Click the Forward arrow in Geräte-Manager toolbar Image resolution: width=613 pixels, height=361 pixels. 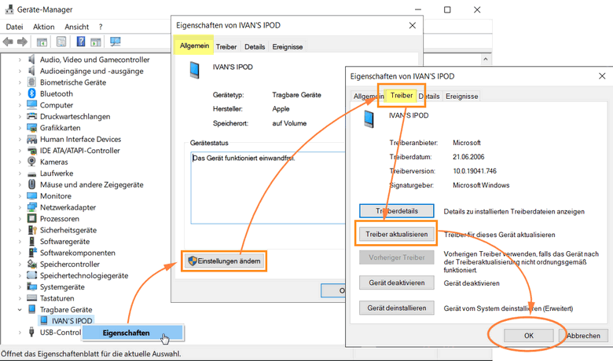(22, 42)
